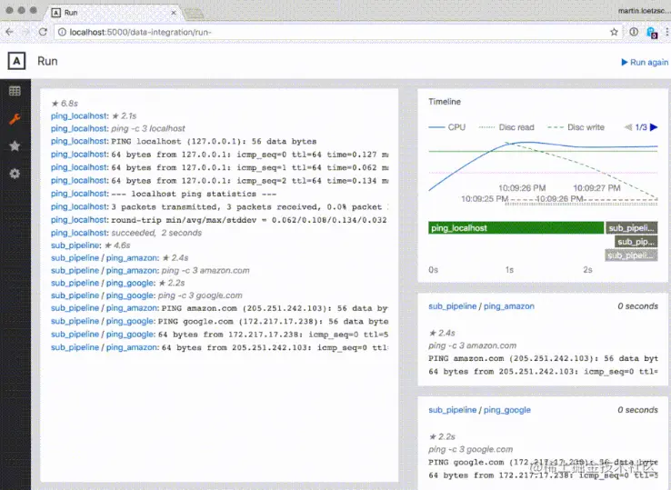
Task: Open ping_localhost link on 2.1s line
Action: pyautogui.click(x=80, y=116)
